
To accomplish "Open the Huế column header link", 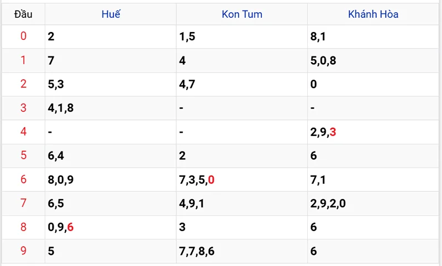I will click(110, 14).
